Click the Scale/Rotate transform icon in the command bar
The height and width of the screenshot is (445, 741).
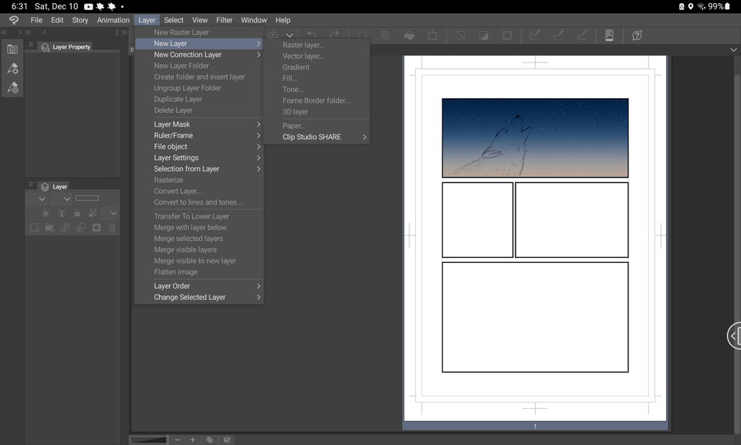[432, 36]
